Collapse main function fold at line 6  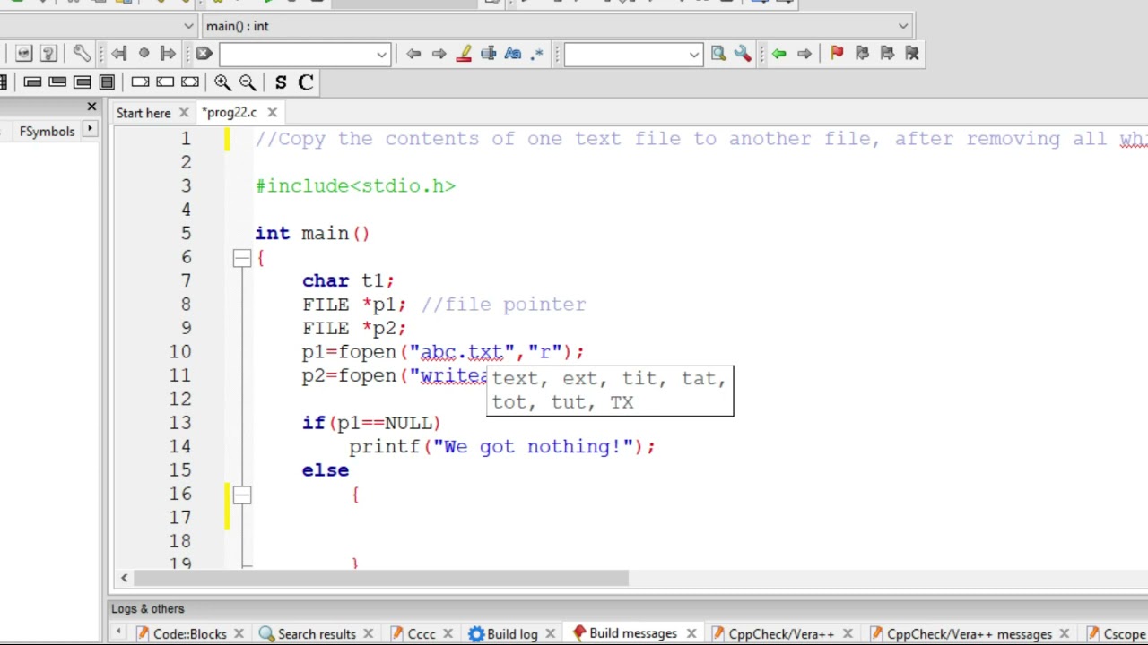click(242, 258)
